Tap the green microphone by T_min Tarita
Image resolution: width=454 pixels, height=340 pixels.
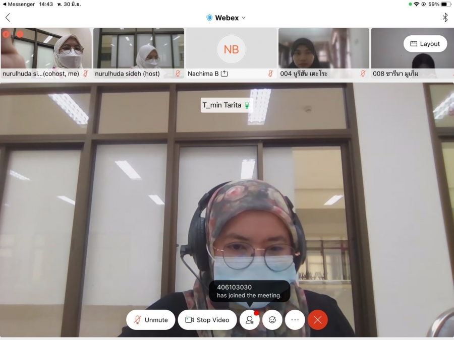coord(247,105)
